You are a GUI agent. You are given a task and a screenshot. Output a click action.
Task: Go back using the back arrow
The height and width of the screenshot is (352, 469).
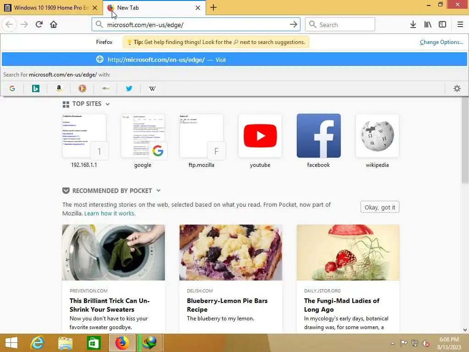(9, 24)
